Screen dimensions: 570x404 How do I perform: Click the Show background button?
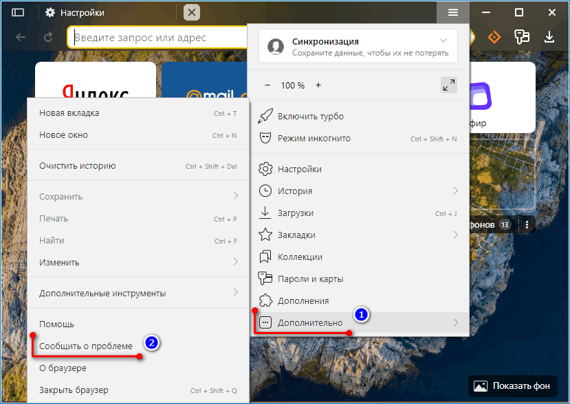point(512,386)
